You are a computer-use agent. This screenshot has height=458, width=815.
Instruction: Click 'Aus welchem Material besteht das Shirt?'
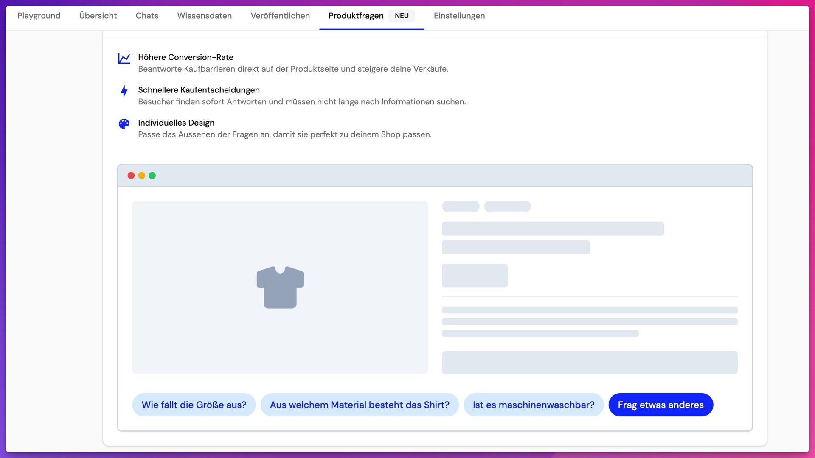pos(360,405)
